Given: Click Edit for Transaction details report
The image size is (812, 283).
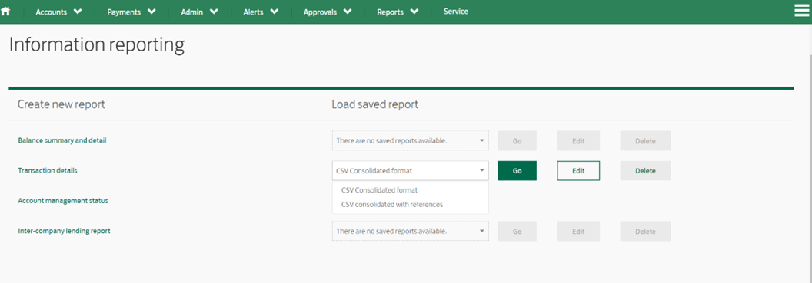Looking at the screenshot, I should click(x=578, y=170).
